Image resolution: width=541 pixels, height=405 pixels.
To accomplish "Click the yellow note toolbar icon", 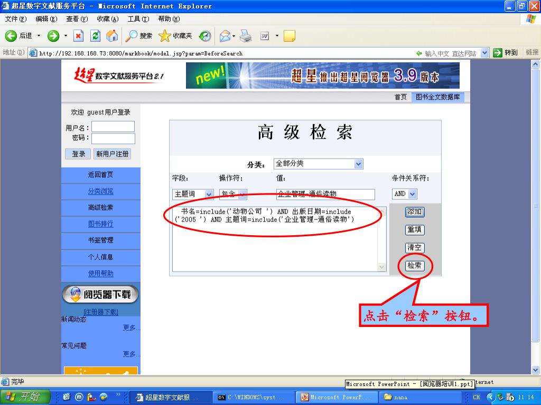I will (289, 35).
